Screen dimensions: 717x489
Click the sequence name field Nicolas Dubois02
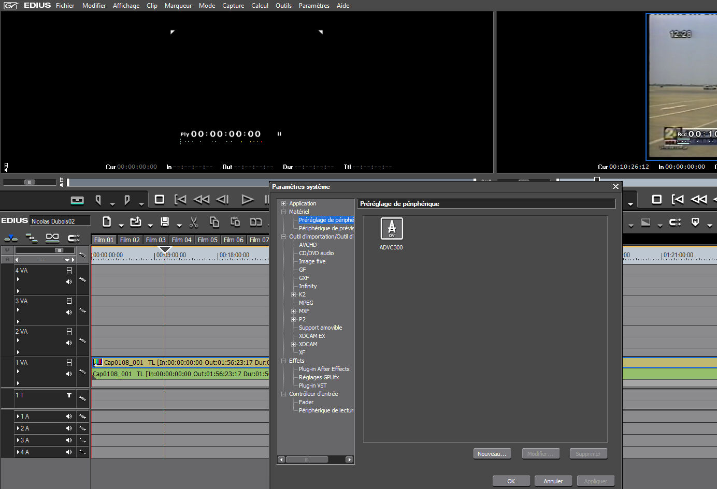60,221
